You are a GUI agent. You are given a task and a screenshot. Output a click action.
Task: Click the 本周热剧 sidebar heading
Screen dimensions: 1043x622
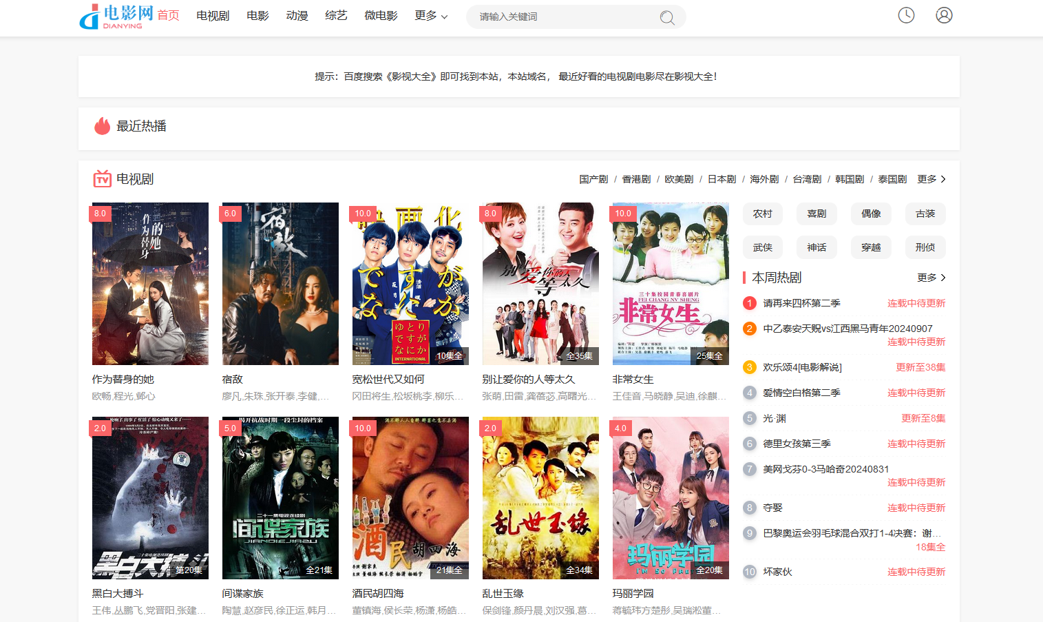pos(777,278)
